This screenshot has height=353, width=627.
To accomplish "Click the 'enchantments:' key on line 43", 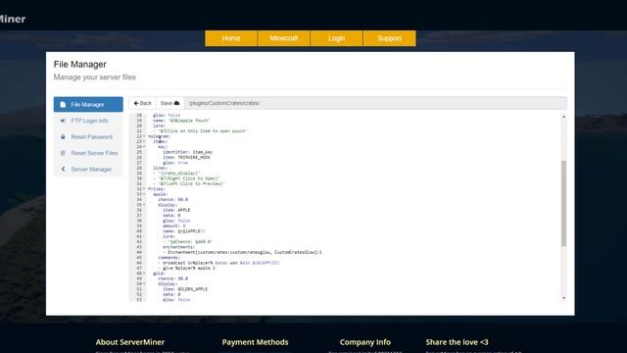I will (178, 247).
